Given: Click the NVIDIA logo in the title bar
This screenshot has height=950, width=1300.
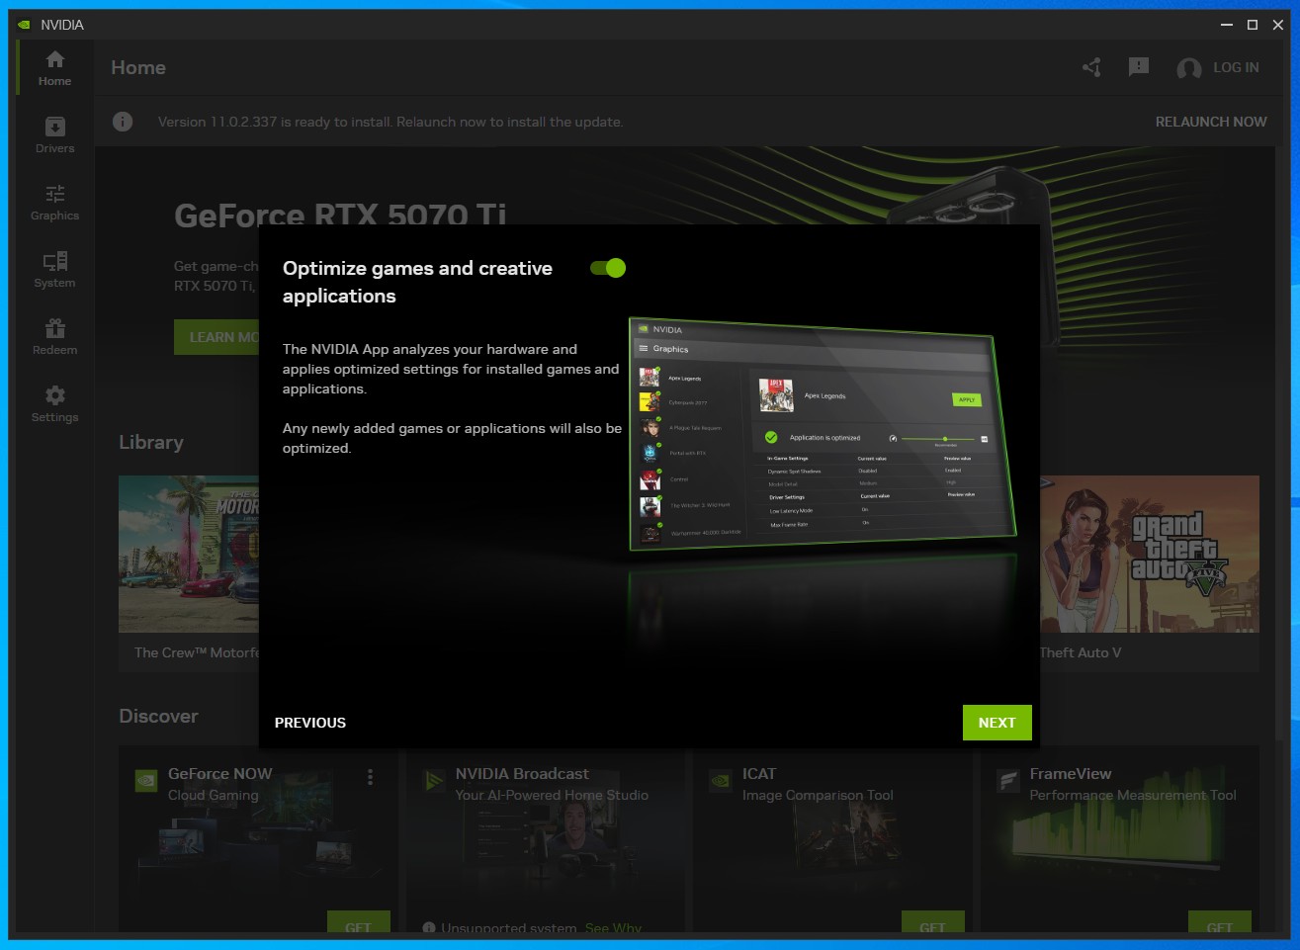Looking at the screenshot, I should click(24, 25).
